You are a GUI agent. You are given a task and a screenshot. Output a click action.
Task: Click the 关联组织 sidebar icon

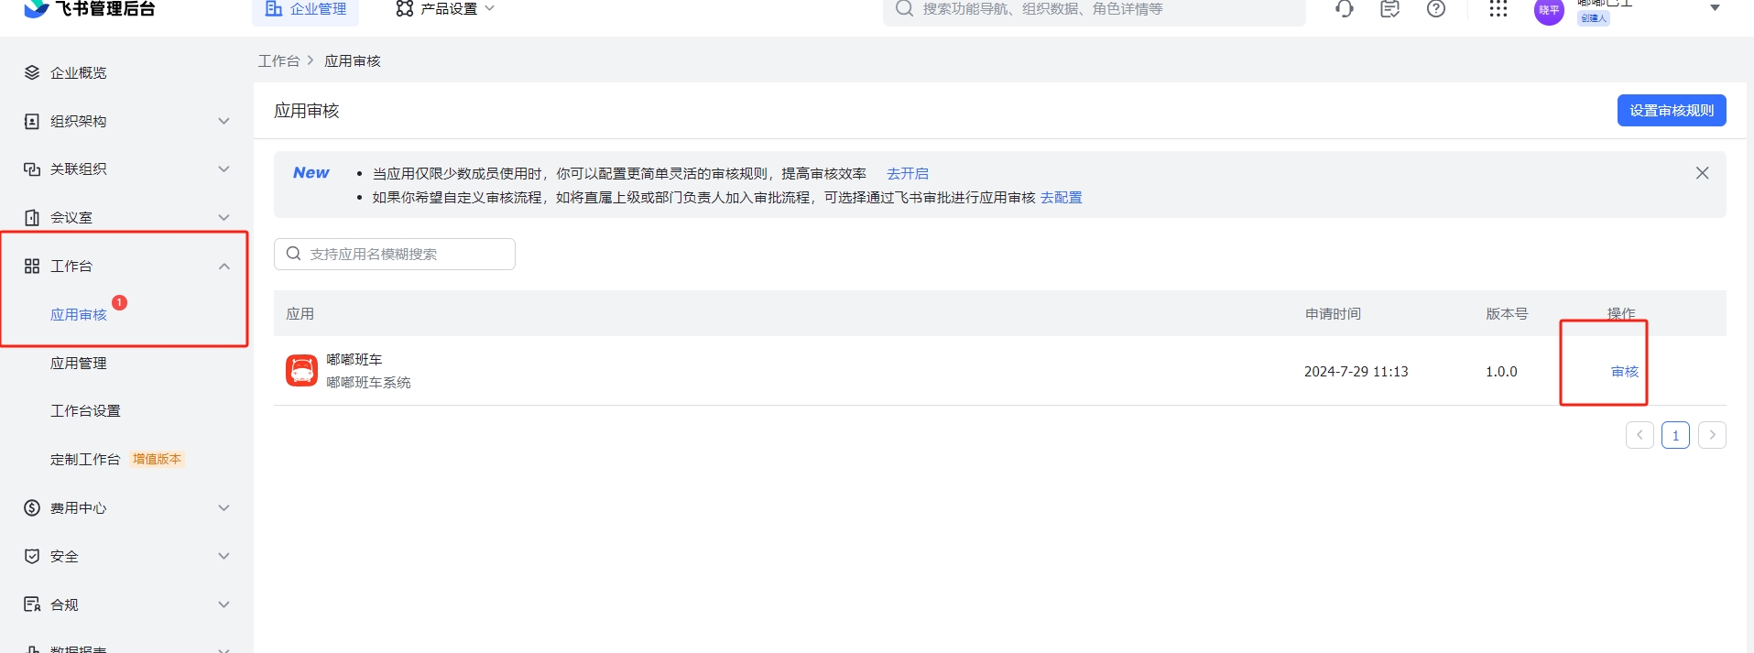pos(32,169)
